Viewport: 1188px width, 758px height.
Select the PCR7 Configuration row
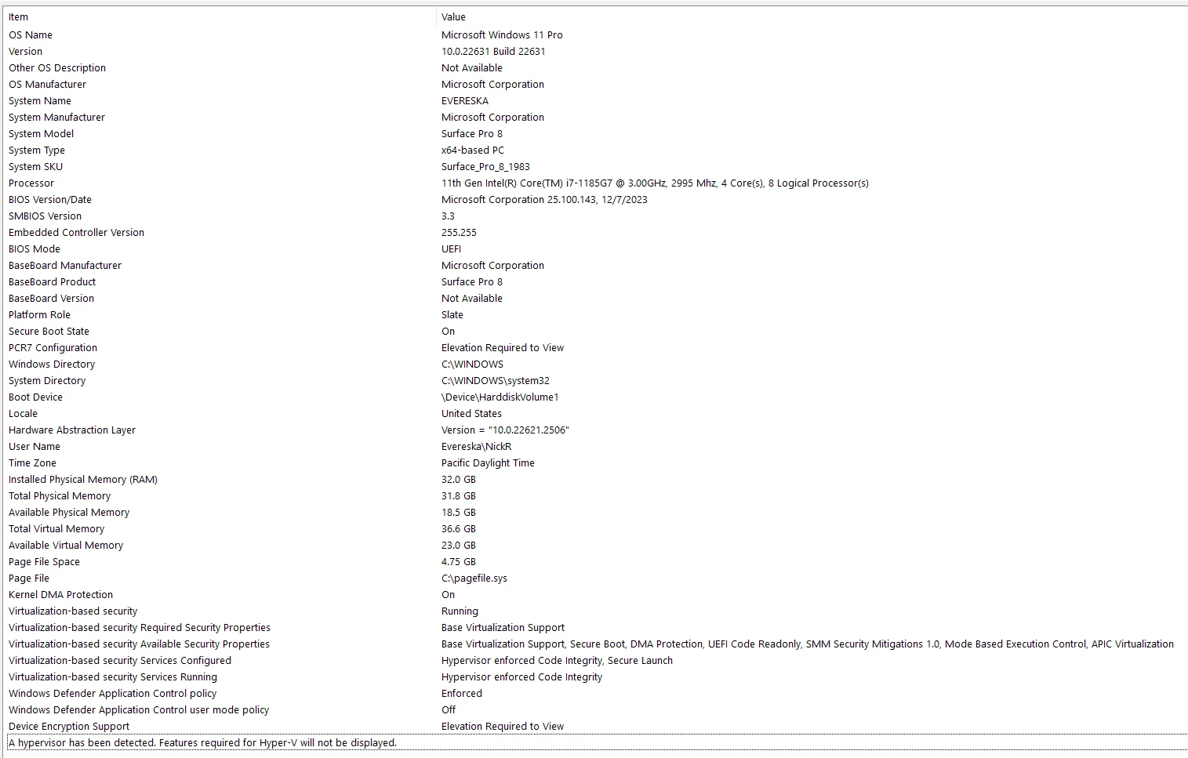[x=594, y=347]
